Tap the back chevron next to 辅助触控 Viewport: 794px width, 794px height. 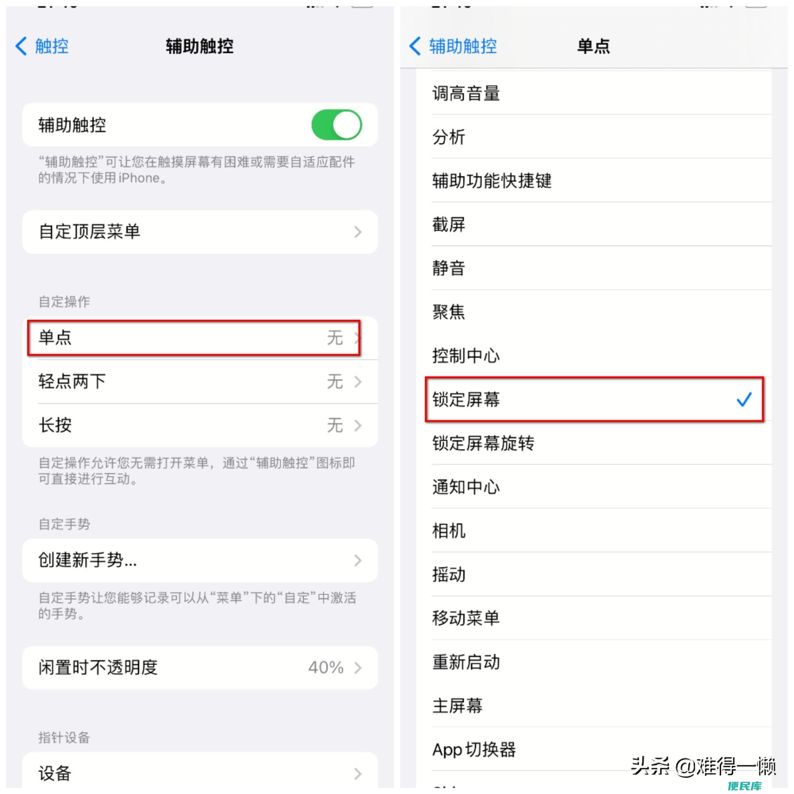click(x=415, y=46)
